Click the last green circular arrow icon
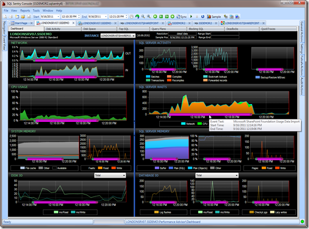The image size is (309, 229). pos(173,17)
